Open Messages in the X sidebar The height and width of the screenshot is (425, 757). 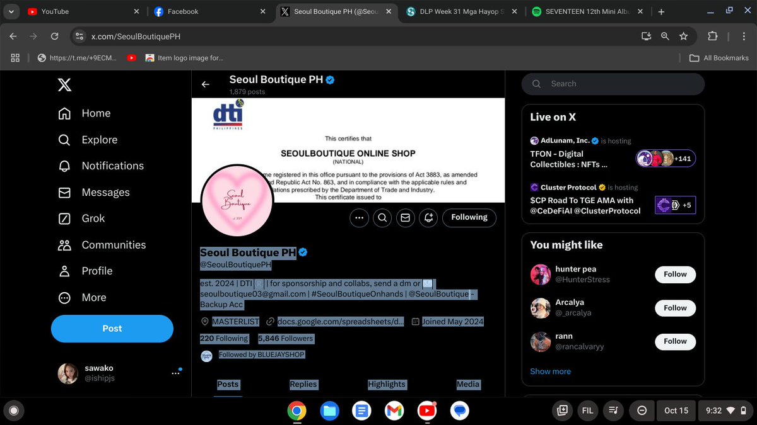pos(93,192)
